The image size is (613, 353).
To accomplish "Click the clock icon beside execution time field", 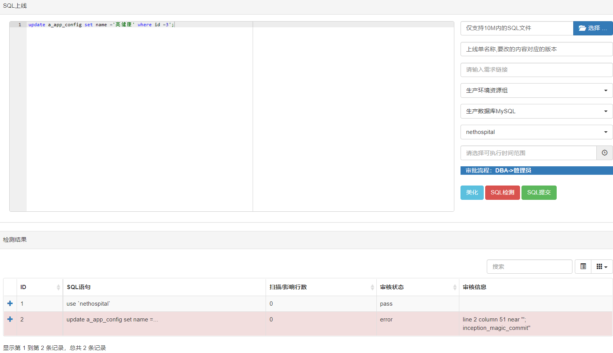I will click(605, 153).
